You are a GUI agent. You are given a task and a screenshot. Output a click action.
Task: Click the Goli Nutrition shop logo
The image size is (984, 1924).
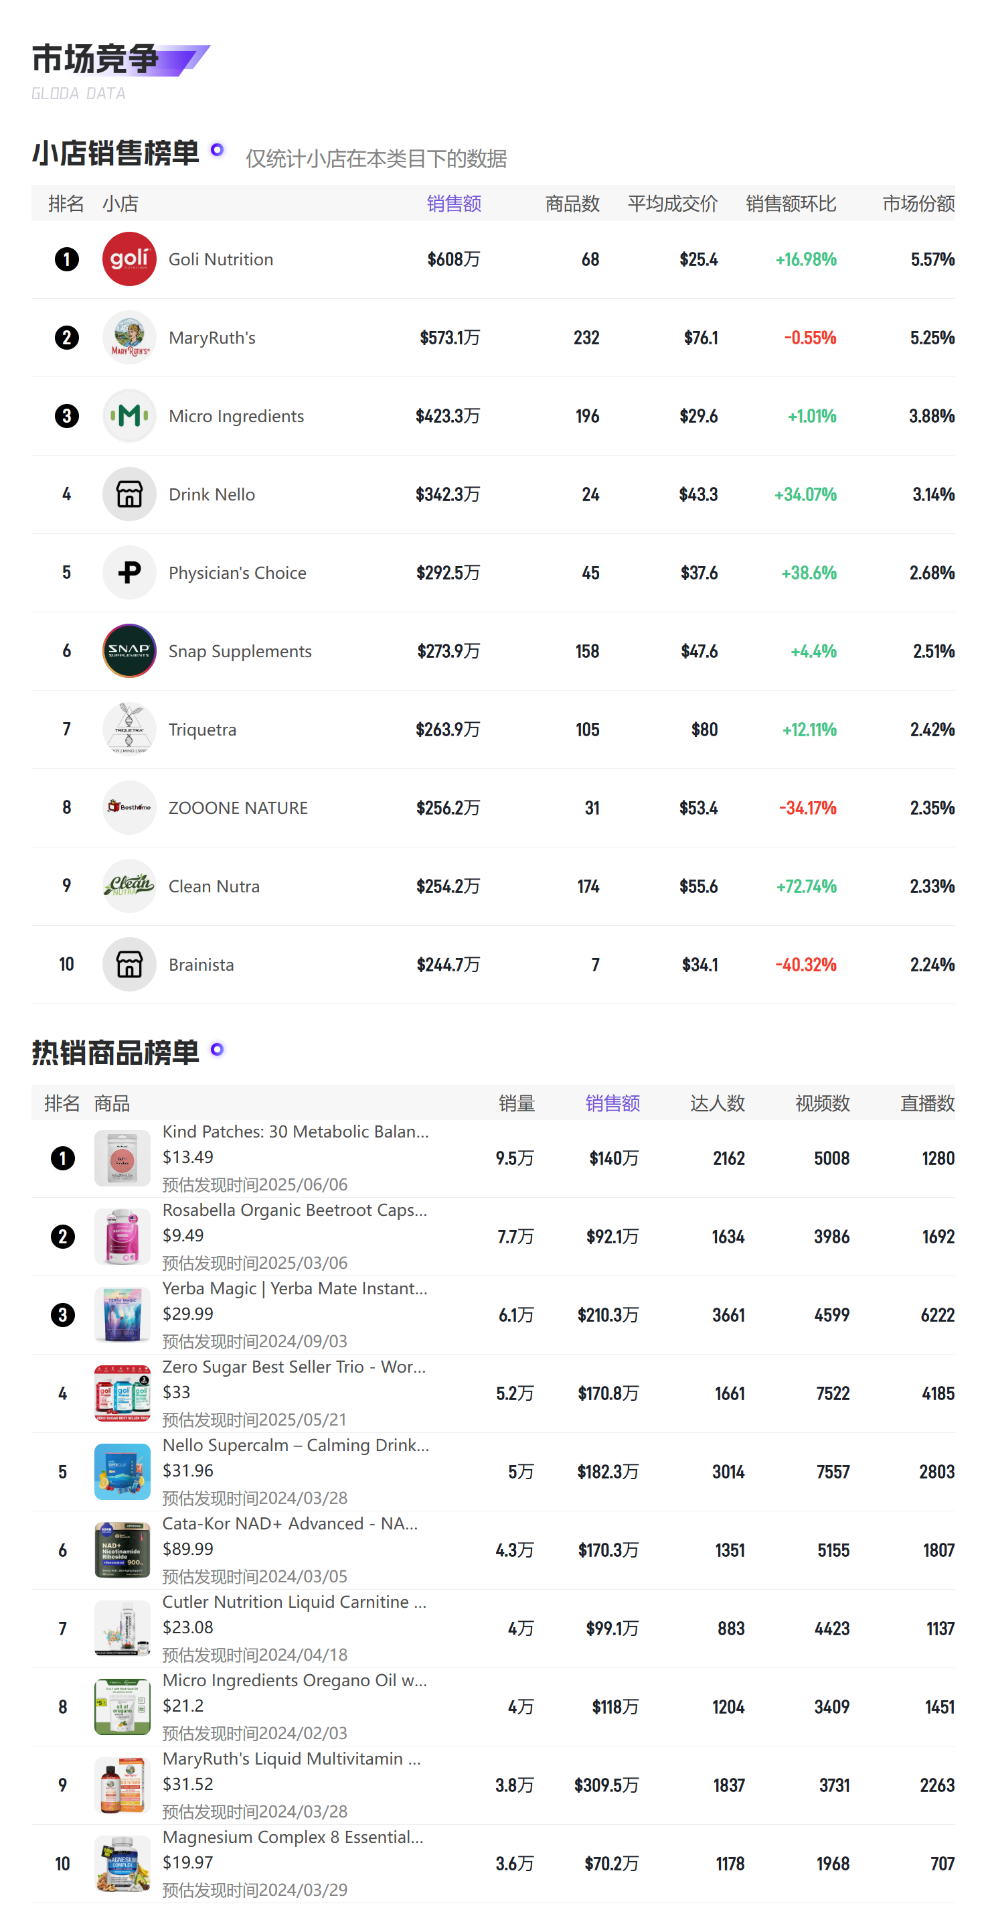pos(129,259)
